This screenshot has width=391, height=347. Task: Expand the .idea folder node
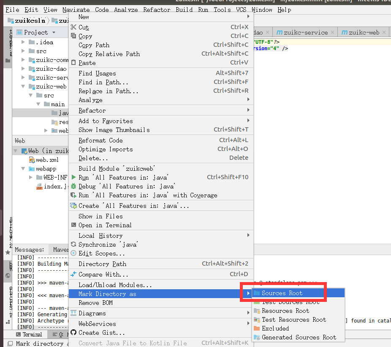[x=23, y=42]
